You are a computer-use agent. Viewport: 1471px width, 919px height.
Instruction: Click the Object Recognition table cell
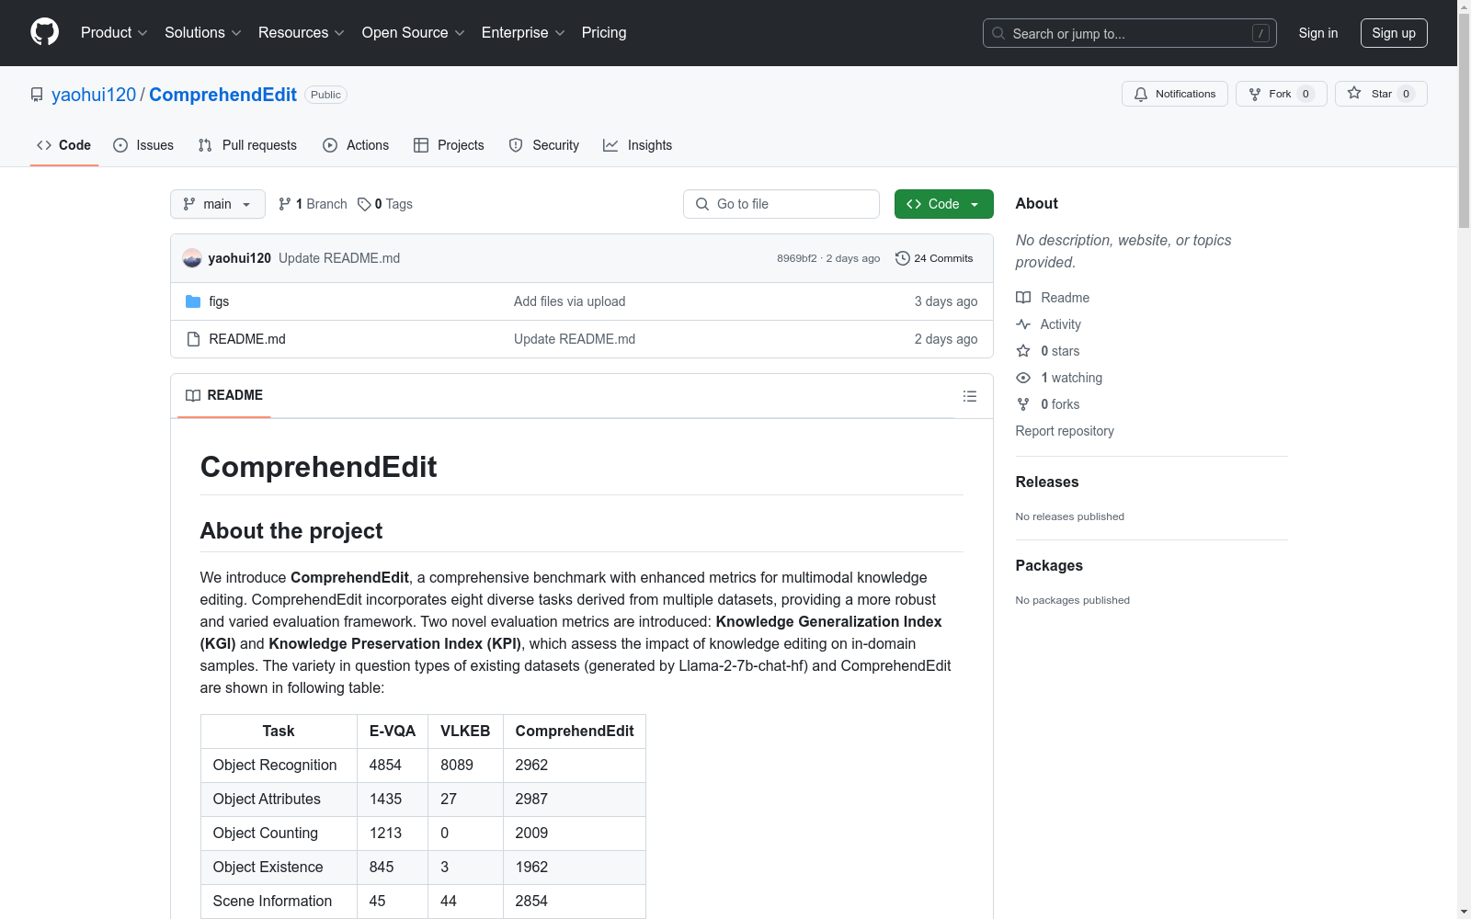coord(279,766)
